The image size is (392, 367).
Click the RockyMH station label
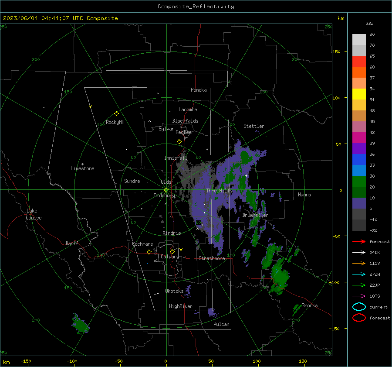(x=115, y=122)
